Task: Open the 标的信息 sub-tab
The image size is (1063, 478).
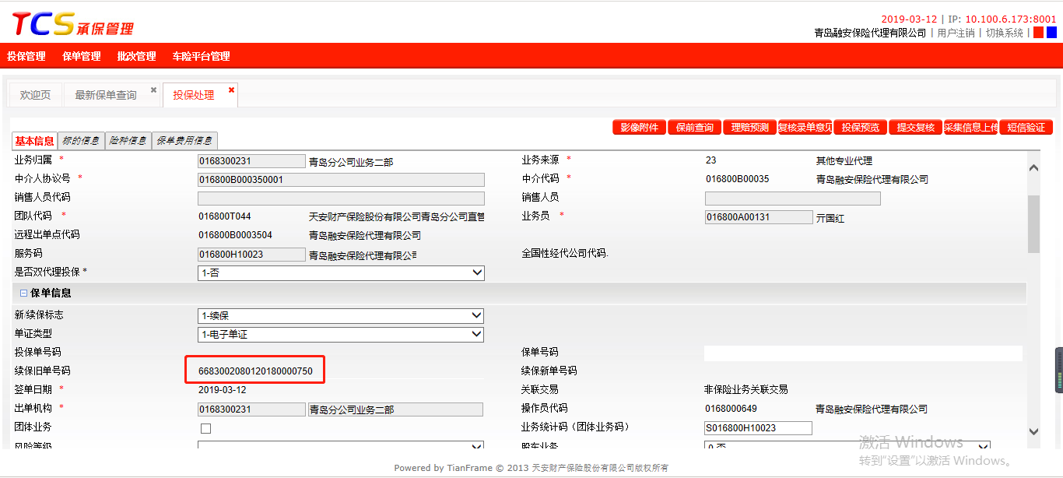Action: (x=81, y=141)
